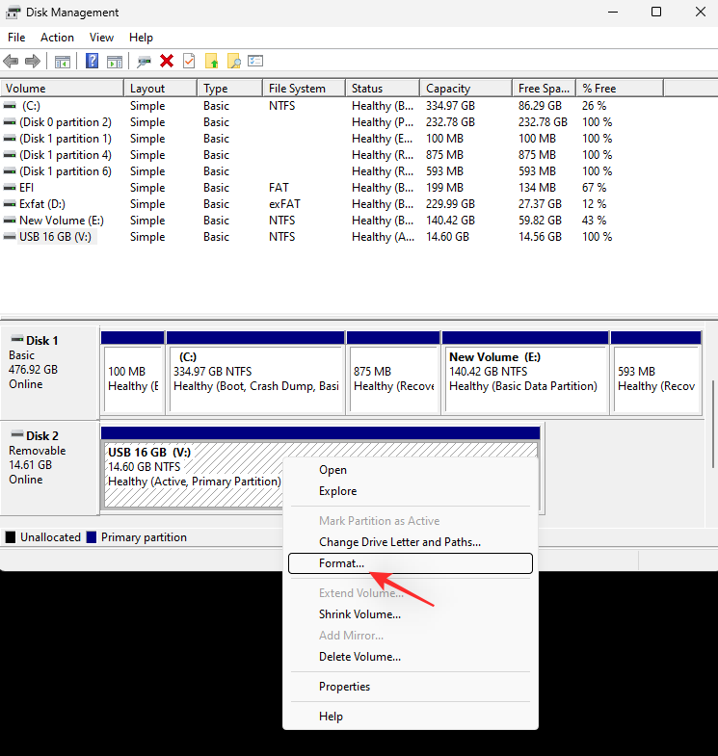Image resolution: width=718 pixels, height=756 pixels.
Task: Select the 593 MB recovery partition block
Action: pyautogui.click(x=655, y=373)
